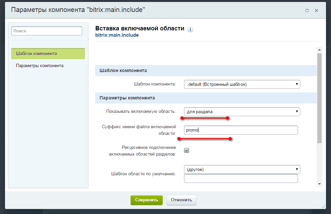
Task: Maximize the component parameters dialog
Action: click(307, 10)
